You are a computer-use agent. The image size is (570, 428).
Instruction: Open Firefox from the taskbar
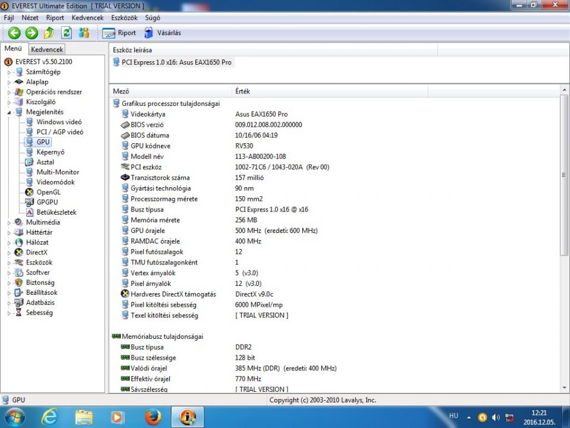[153, 417]
